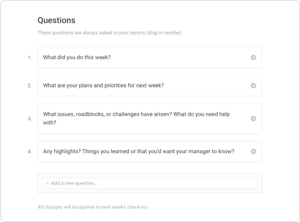Image resolution: width=300 pixels, height=222 pixels.
Task: Click the word 'with?' on question three's second line
Action: point(50,123)
